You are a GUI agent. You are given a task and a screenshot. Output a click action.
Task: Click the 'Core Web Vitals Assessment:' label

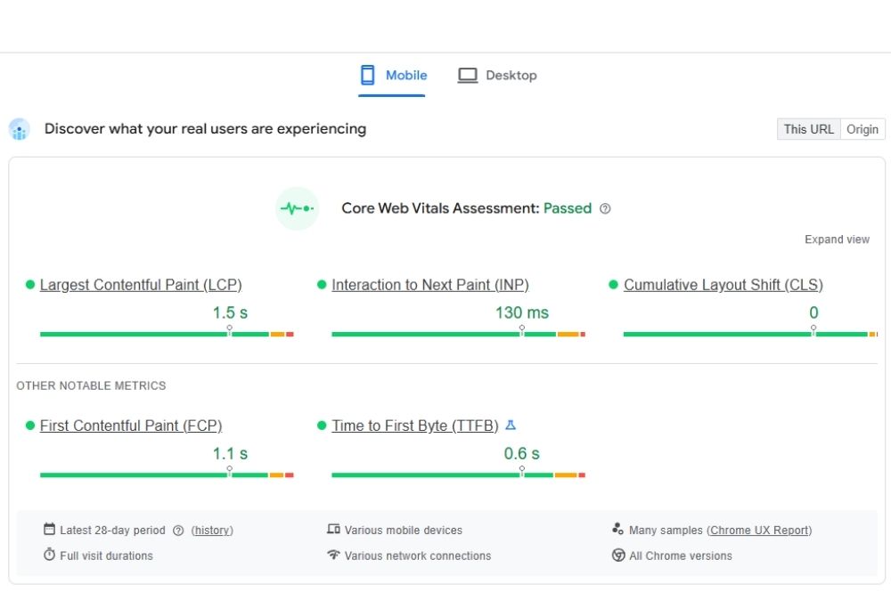click(440, 208)
